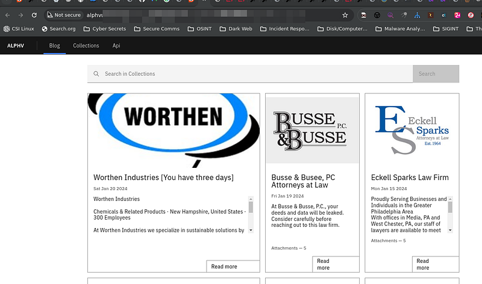
Task: Switch to the Blog tab
Action: tap(54, 46)
